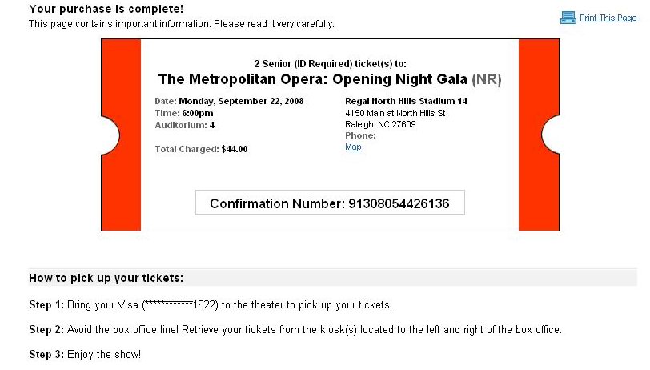Click the 'Your purchase is complete!' heading

tap(106, 9)
